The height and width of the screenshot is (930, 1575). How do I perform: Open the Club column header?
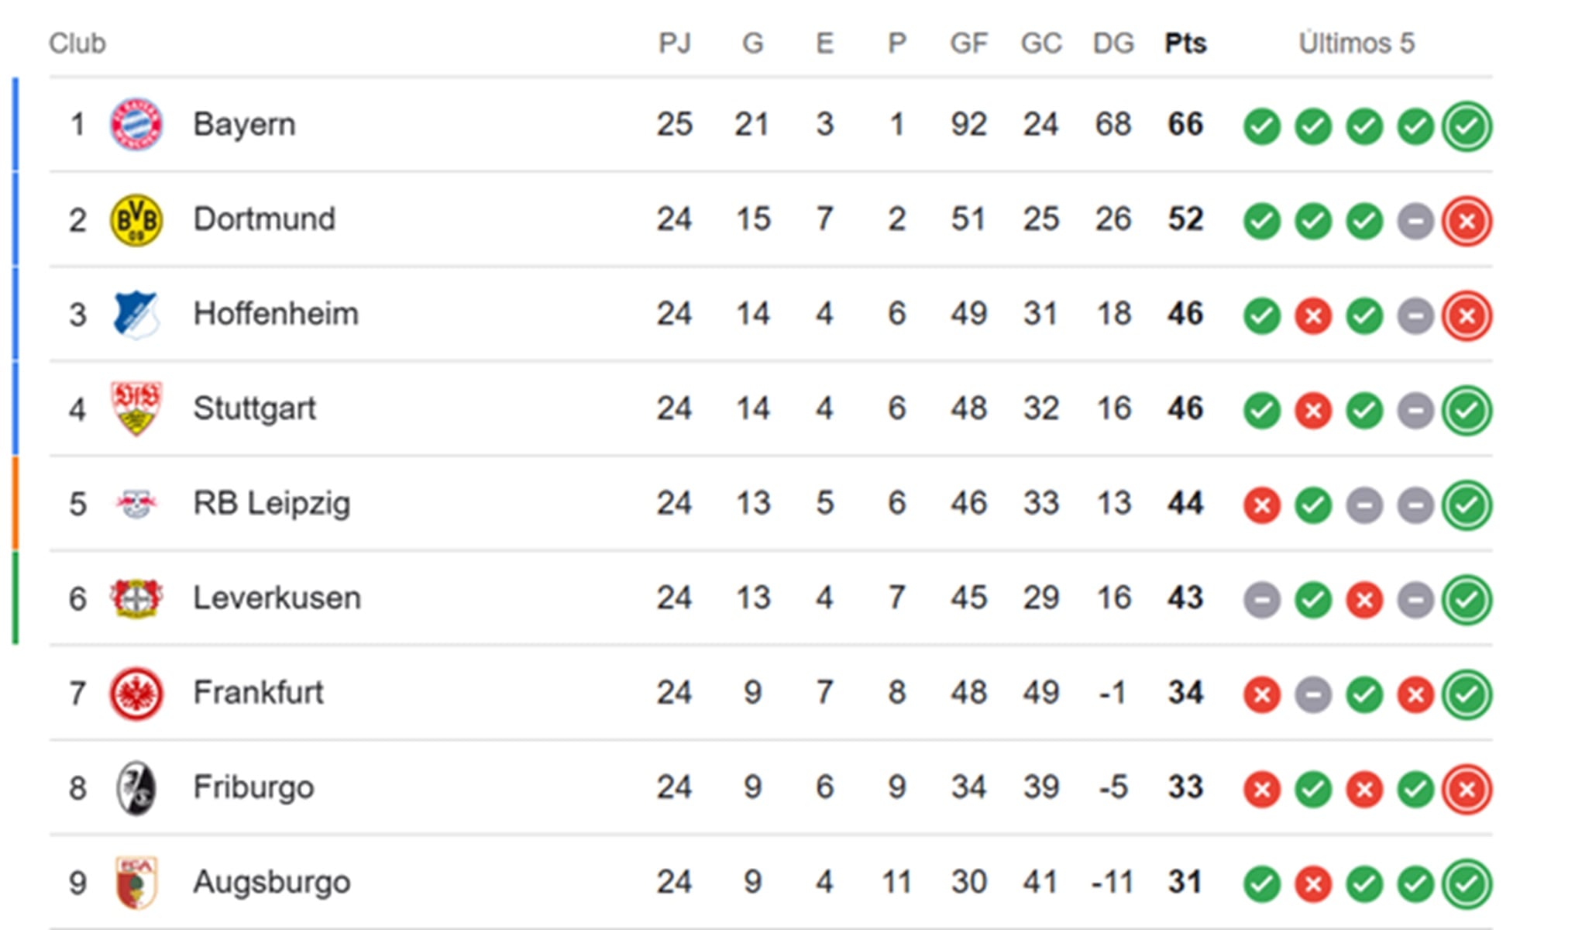coord(77,43)
